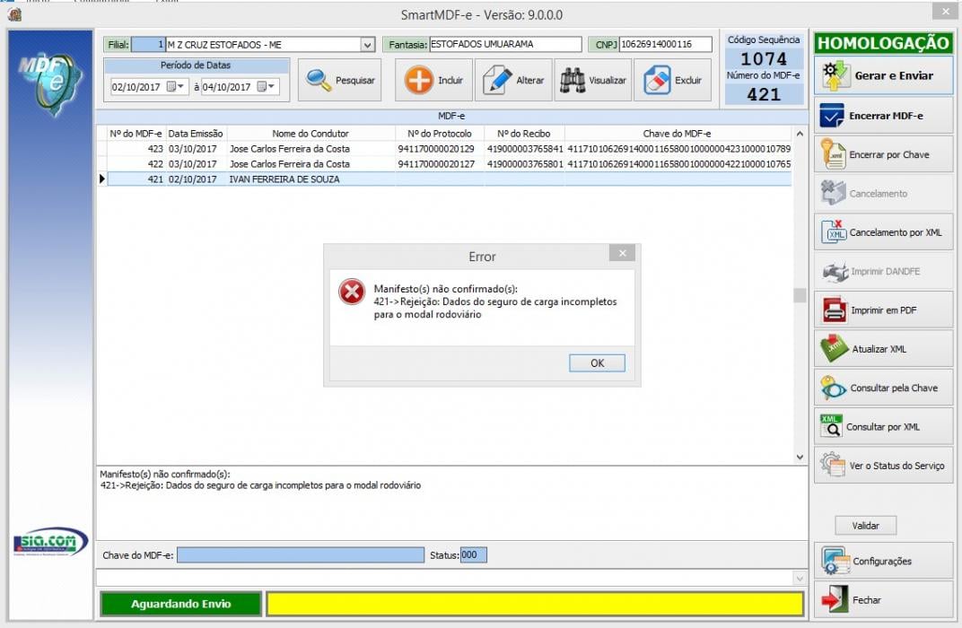Click the Ver o Status do Serviço icon
This screenshot has height=628, width=962.
(833, 465)
